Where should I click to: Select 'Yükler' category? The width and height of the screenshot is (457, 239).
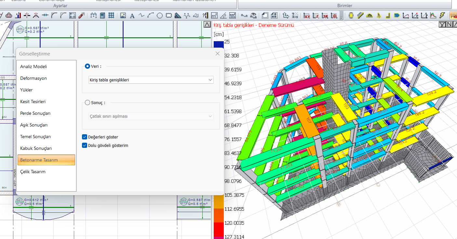[46, 90]
